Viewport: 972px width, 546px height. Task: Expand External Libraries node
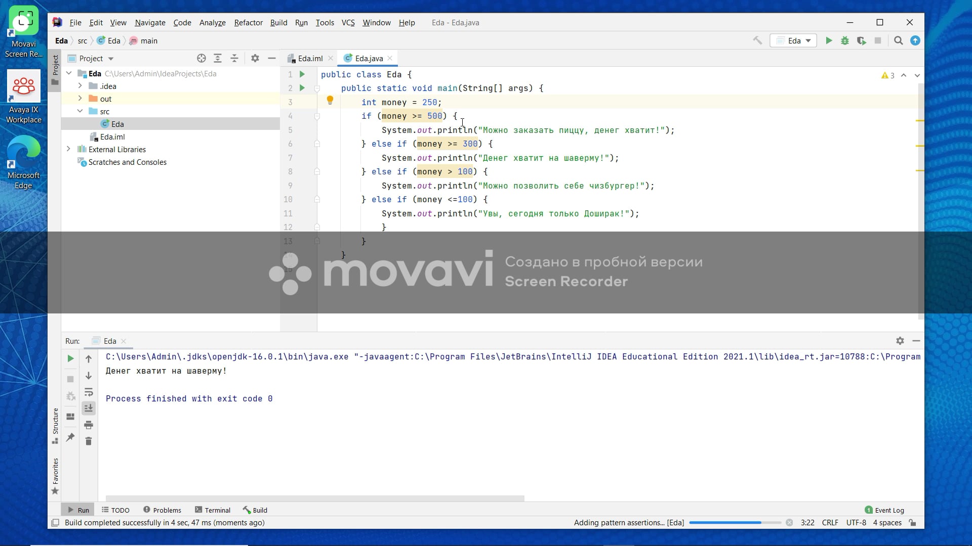click(x=68, y=149)
